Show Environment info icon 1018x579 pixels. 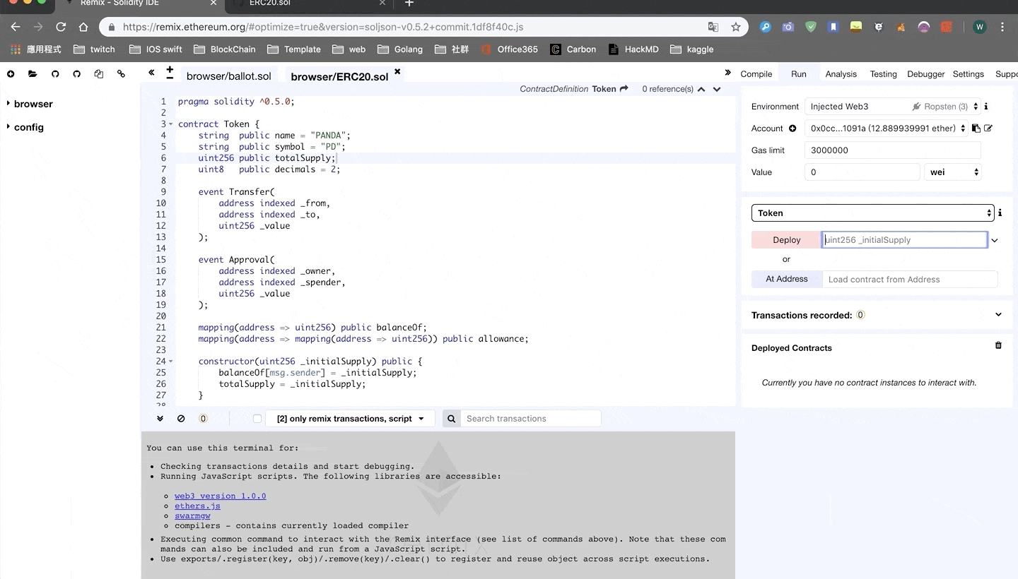point(986,107)
